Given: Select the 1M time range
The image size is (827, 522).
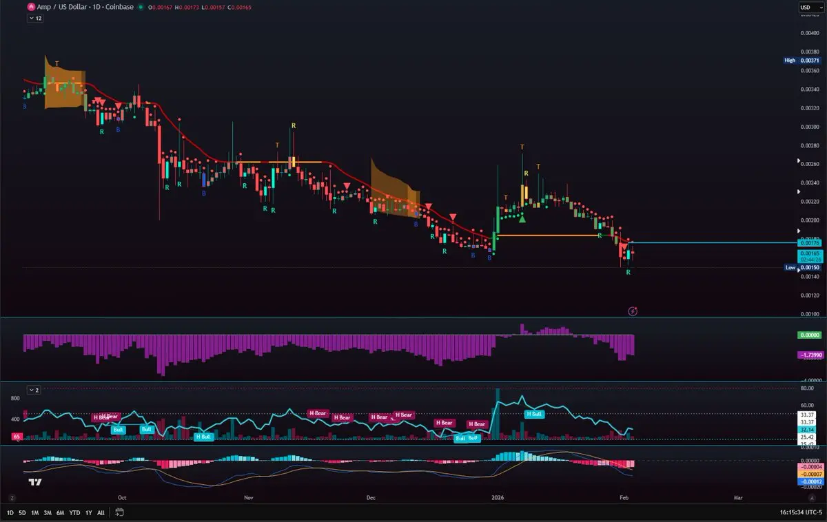Looking at the screenshot, I should click(x=34, y=512).
